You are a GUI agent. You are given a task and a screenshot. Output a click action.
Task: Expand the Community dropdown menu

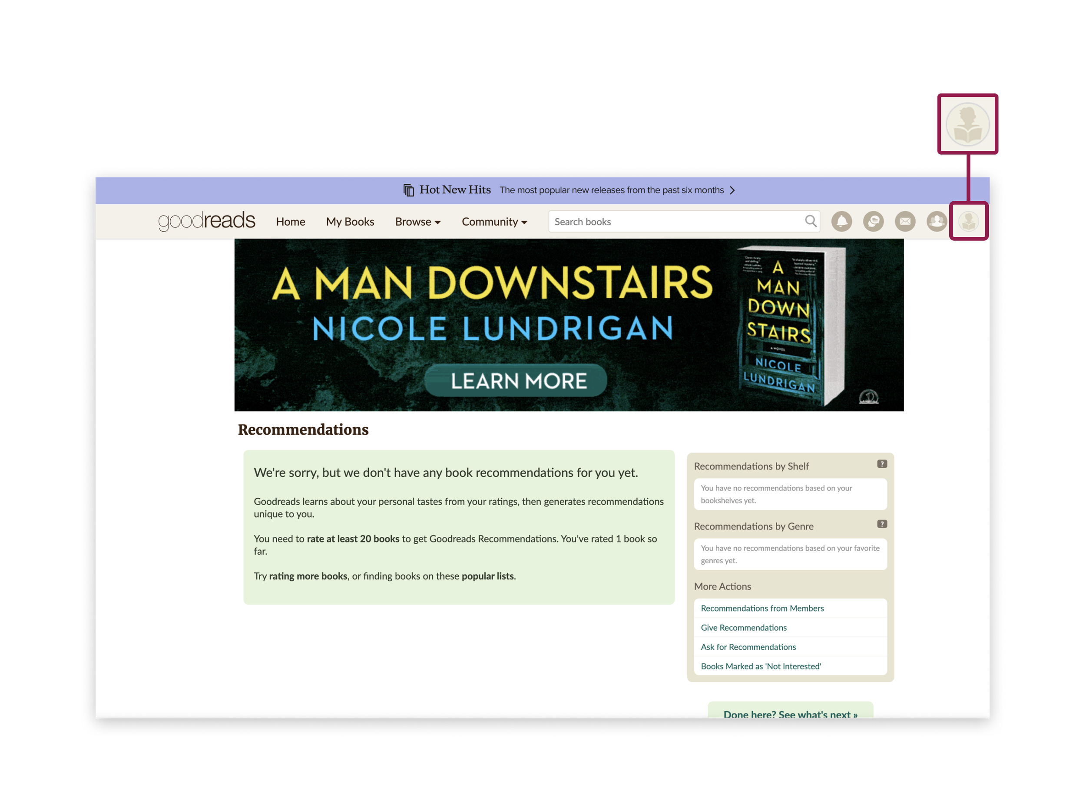(494, 222)
